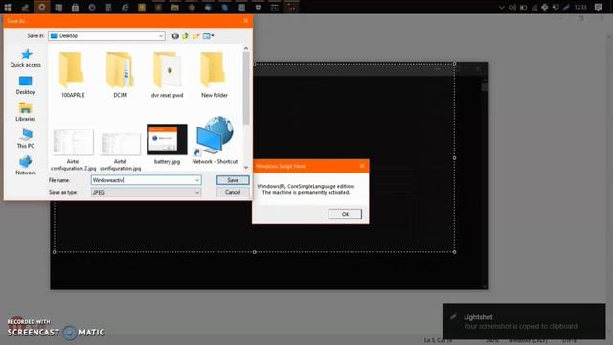Go back to last folder visited icon

[x=175, y=36]
